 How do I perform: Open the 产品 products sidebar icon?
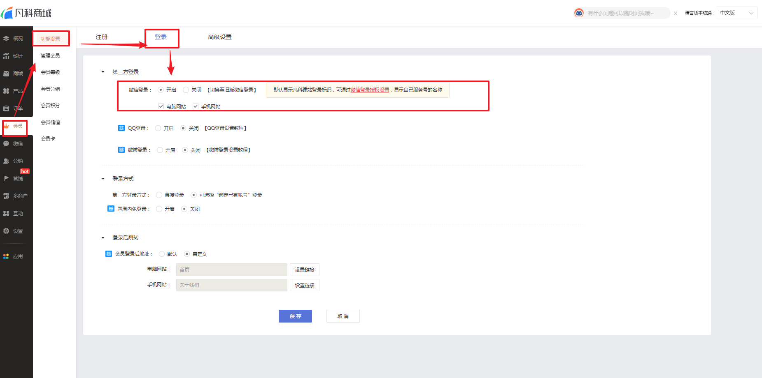[6, 91]
